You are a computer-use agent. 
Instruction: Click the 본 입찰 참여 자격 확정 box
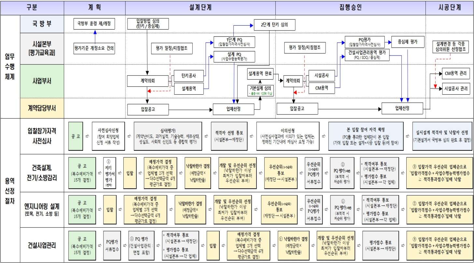click(x=366, y=136)
